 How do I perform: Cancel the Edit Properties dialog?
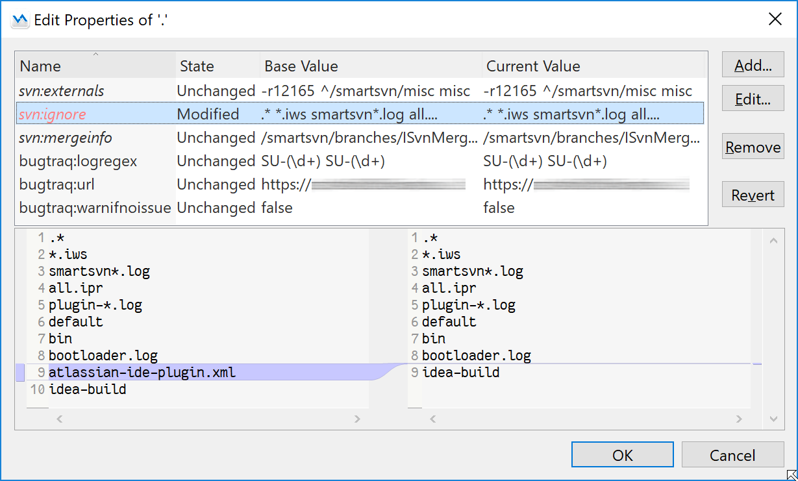pos(733,454)
